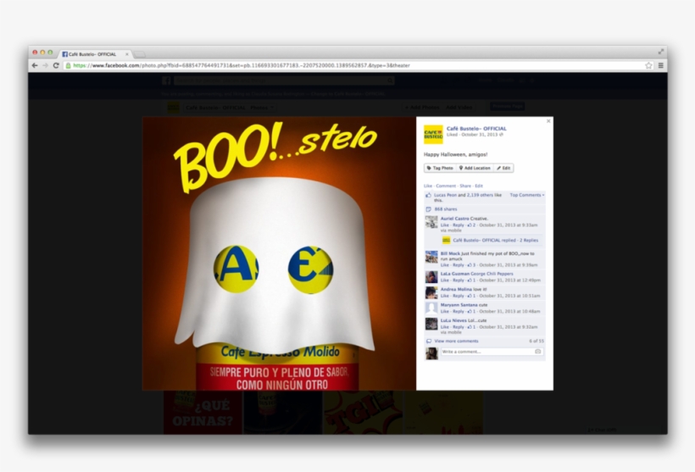Click the speech bubble icon by View more comments
Viewport: 695px width, 472px height.
[429, 342]
